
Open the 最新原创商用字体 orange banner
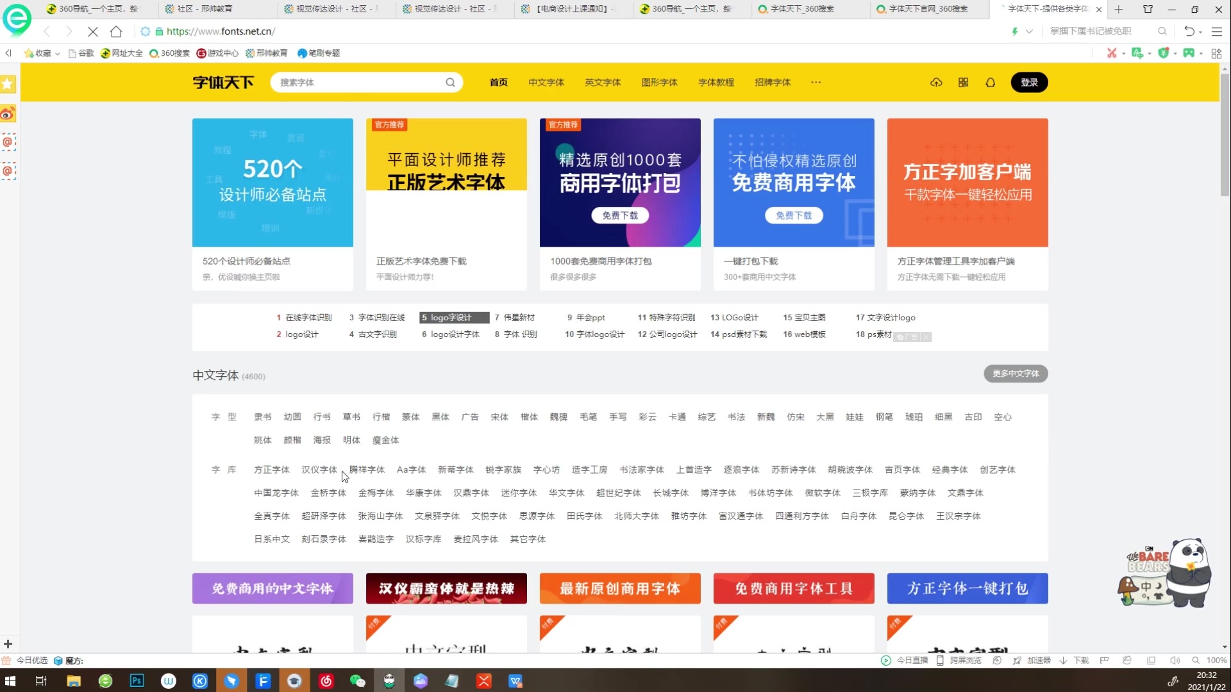click(x=620, y=588)
